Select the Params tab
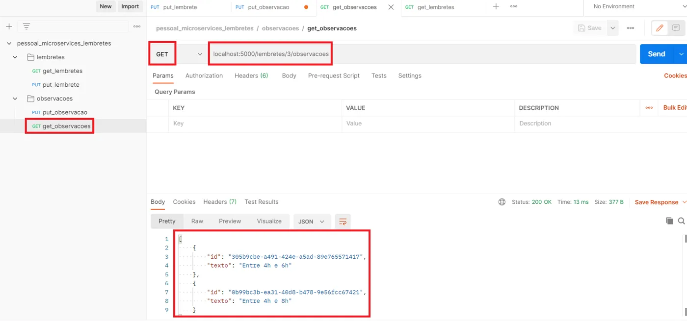Image resolution: width=687 pixels, height=321 pixels. point(163,75)
